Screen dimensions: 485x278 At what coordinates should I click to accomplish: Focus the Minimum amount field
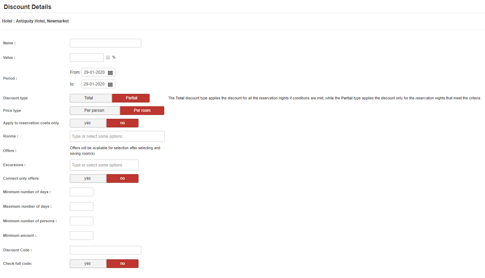tap(82, 235)
